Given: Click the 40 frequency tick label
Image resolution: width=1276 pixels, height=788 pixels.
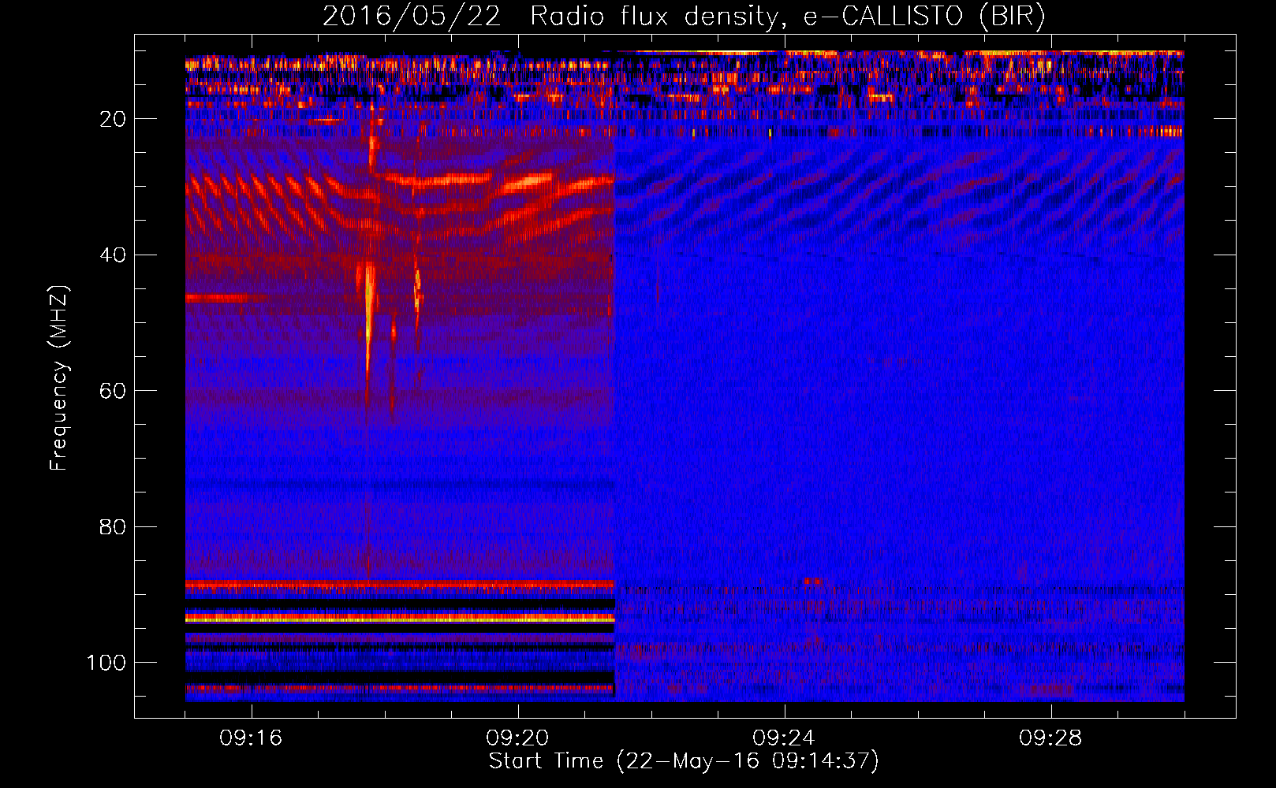Looking at the screenshot, I should pos(113,255).
